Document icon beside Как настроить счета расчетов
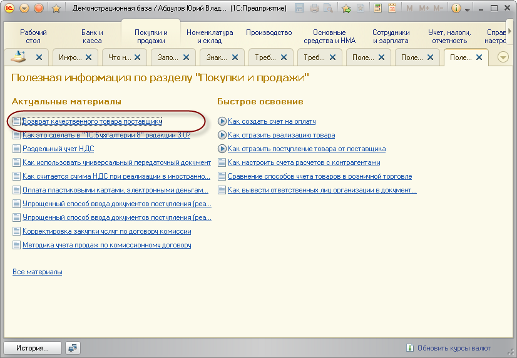 [222, 162]
